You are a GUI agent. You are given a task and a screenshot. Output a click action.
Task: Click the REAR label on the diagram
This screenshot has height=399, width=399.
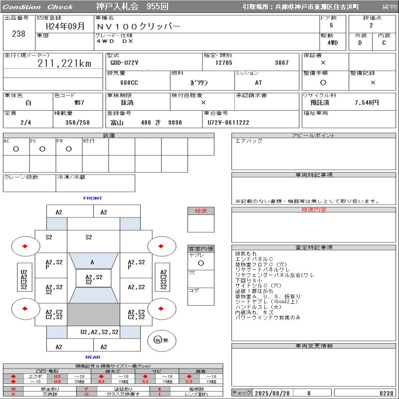coord(93,357)
